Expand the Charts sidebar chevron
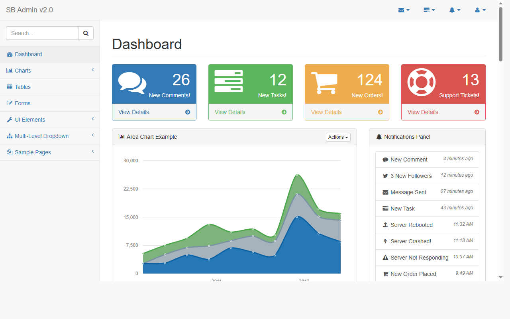Image resolution: width=510 pixels, height=319 pixels. (92, 70)
